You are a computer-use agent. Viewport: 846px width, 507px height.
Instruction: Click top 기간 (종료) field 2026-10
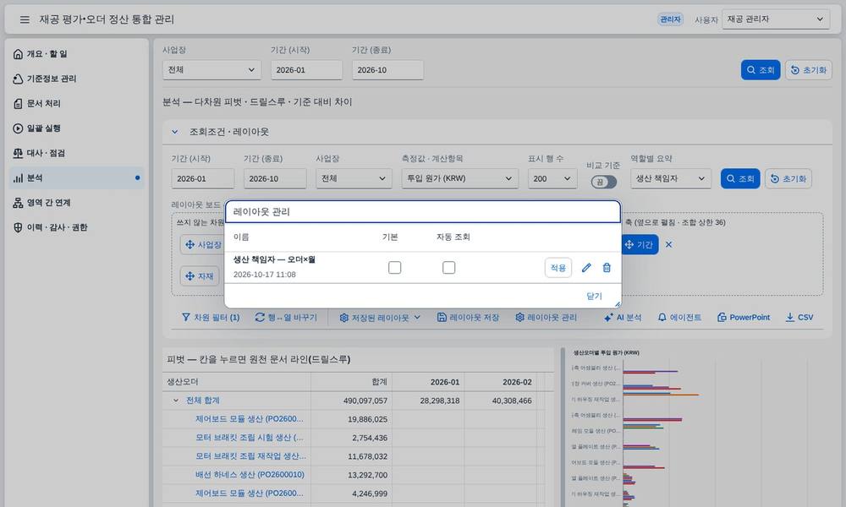click(387, 70)
